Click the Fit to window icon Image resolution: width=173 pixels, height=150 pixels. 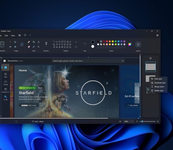pyautogui.click(x=120, y=121)
